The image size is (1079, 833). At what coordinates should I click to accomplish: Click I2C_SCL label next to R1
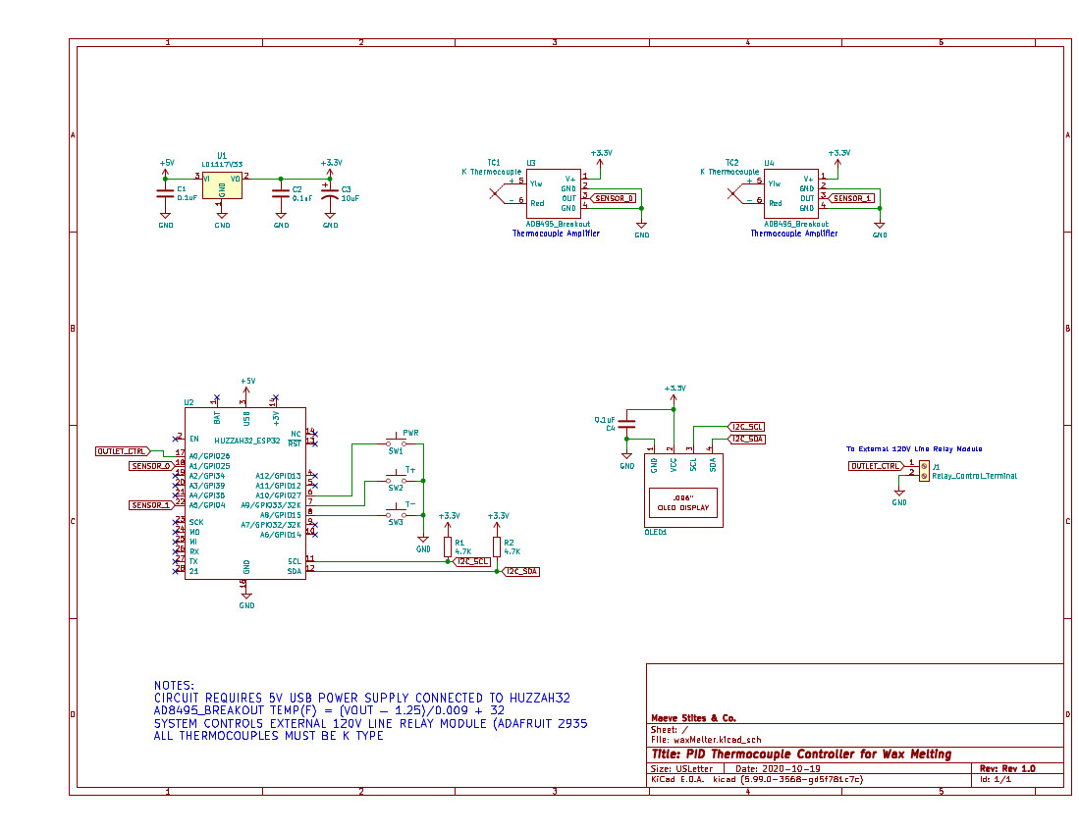(x=472, y=561)
